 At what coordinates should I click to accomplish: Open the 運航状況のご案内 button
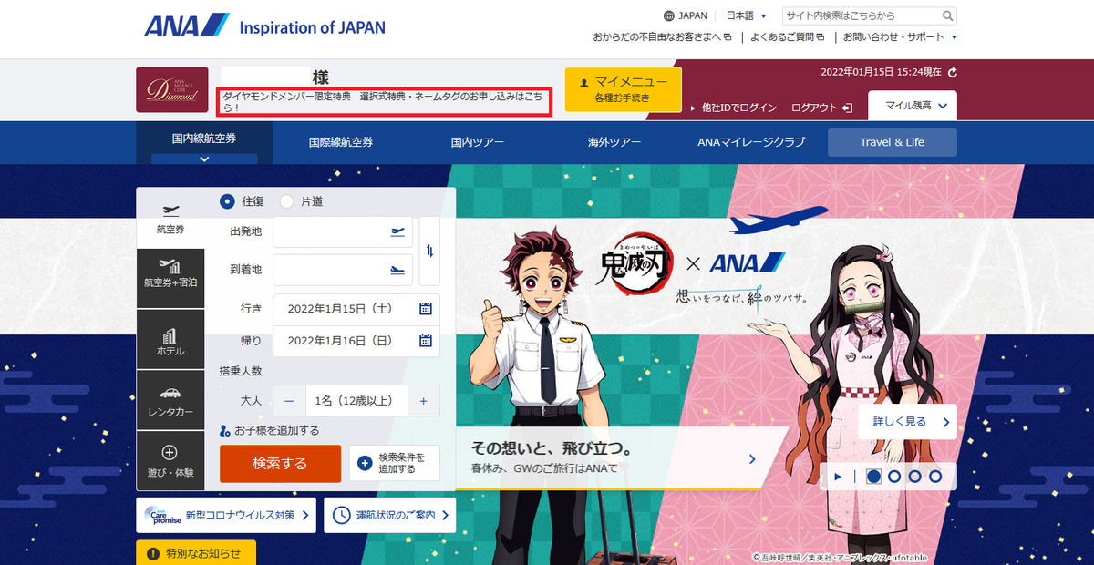[x=390, y=515]
